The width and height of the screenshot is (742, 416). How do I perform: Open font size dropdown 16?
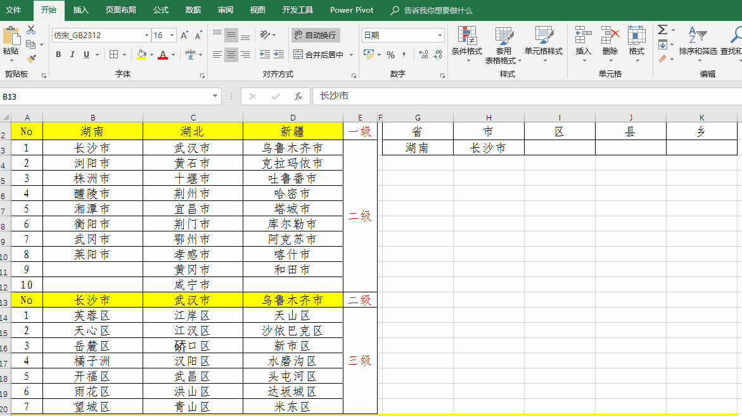pos(172,35)
